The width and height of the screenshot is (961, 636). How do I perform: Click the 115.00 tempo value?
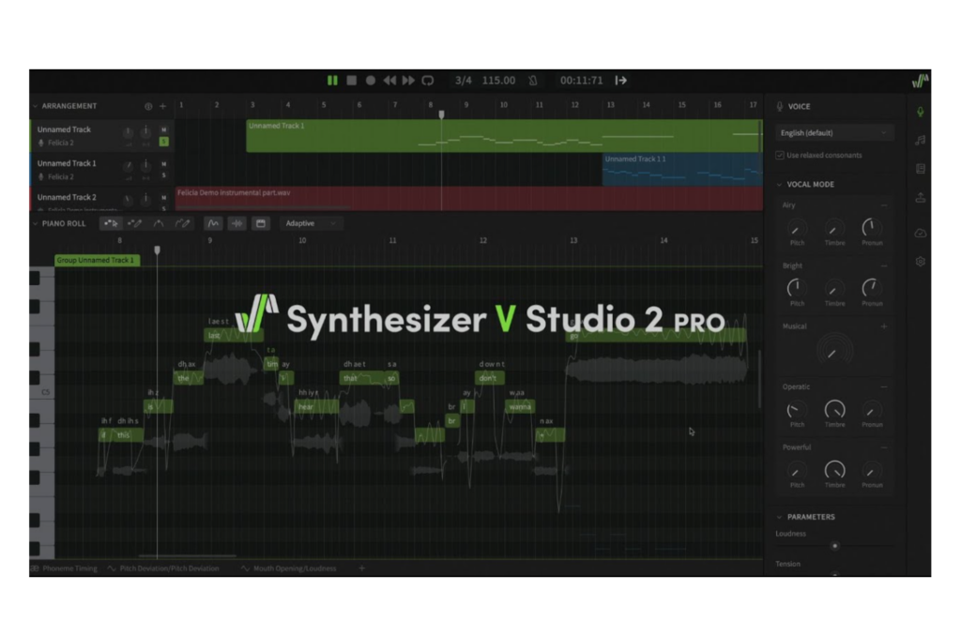[498, 81]
